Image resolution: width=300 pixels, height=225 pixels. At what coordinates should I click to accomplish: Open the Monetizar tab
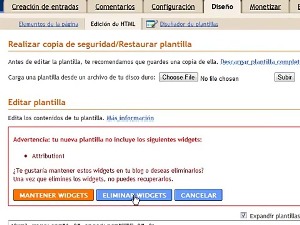coord(265,7)
